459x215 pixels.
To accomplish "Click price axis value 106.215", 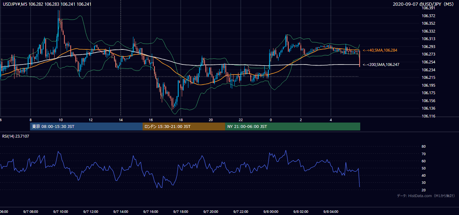I will 428,77.
